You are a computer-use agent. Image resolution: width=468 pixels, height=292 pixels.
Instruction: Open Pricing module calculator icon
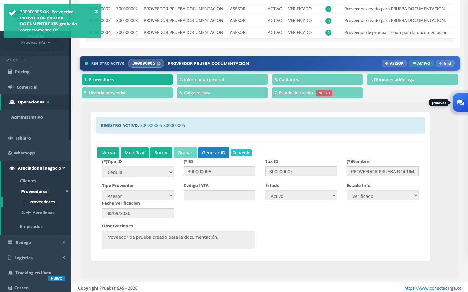tap(10, 72)
